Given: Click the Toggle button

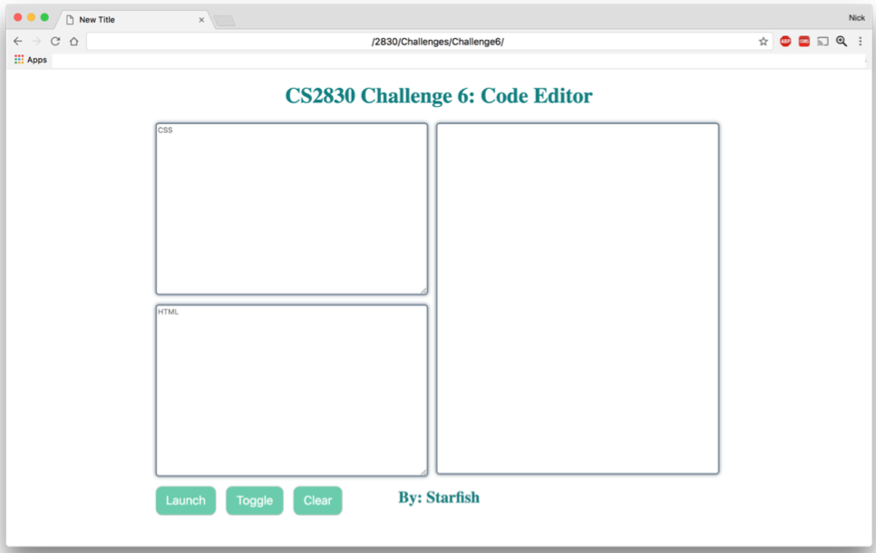Looking at the screenshot, I should coord(255,500).
